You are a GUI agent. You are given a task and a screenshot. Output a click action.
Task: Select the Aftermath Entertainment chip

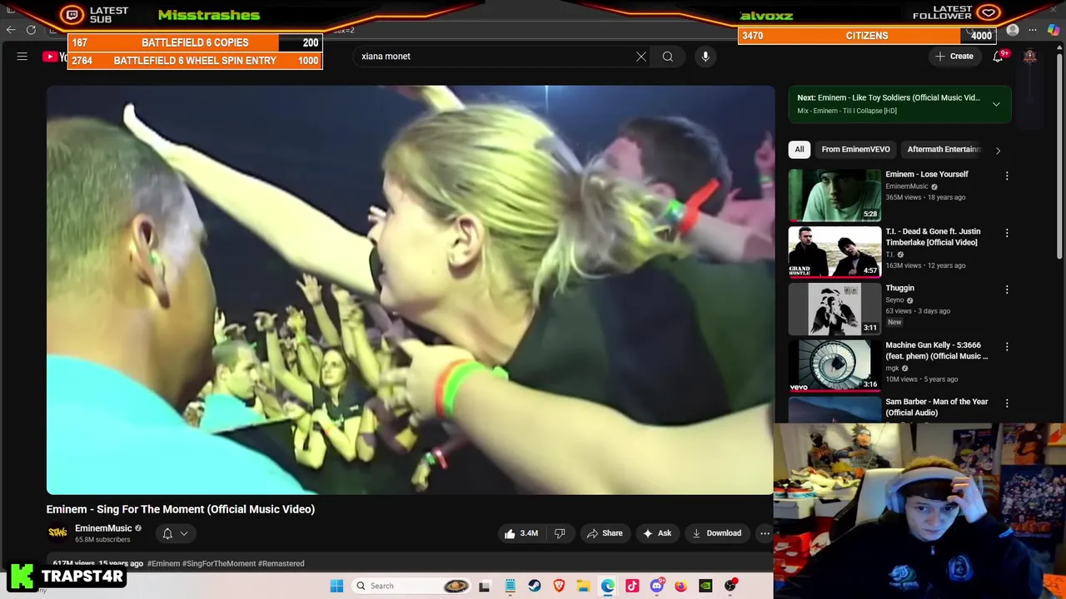pyautogui.click(x=943, y=150)
